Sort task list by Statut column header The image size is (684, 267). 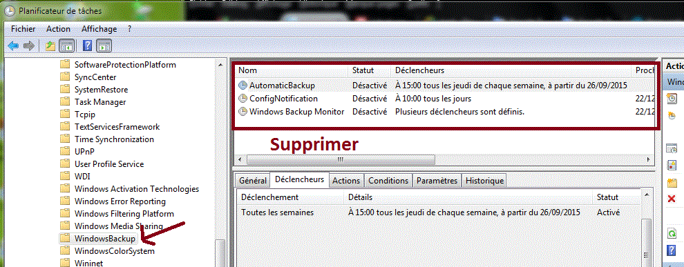coord(370,70)
